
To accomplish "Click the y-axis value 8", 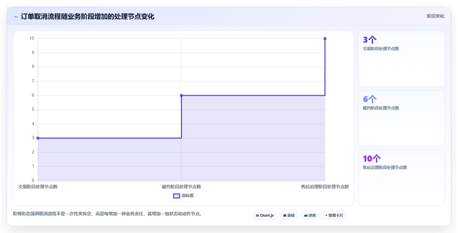I will tap(33, 67).
